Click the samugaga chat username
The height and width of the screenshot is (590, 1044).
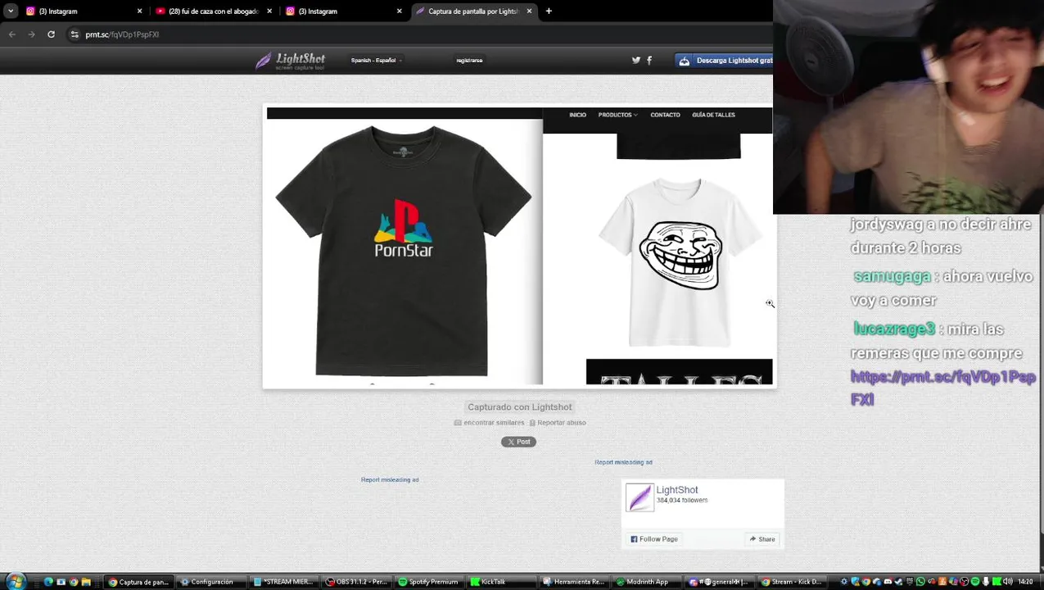892,277
